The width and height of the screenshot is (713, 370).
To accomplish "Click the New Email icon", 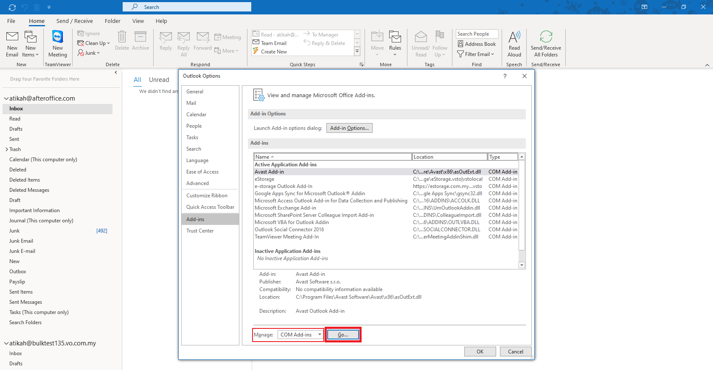I will 12,38.
